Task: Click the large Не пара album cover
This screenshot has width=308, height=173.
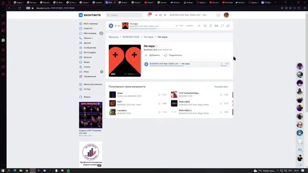Action: (x=125, y=61)
